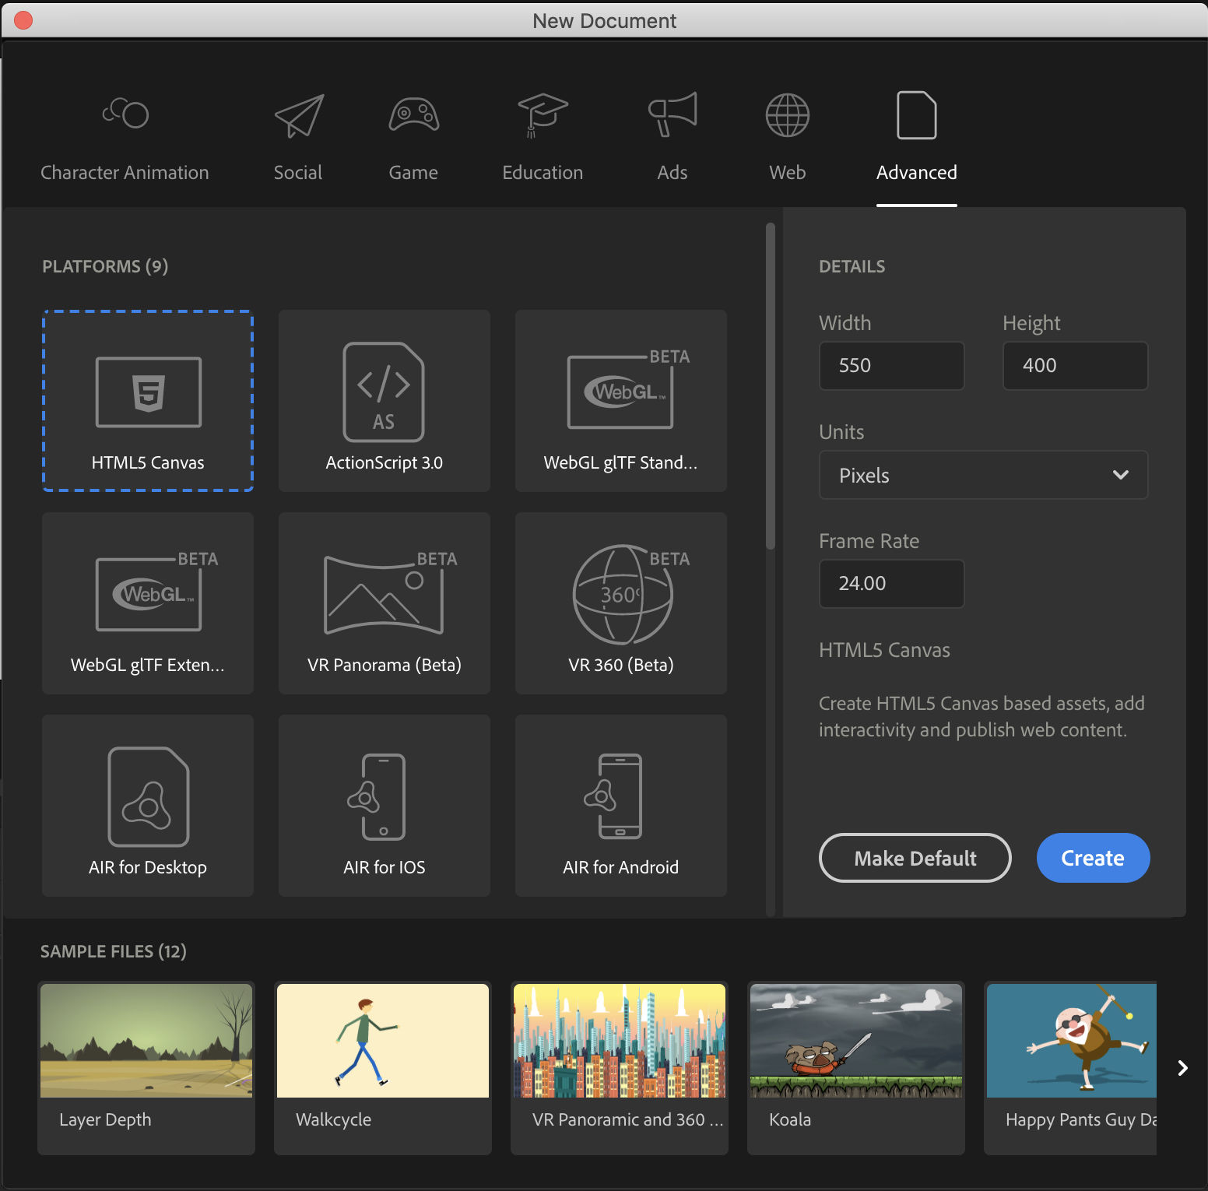Click the "VR 360 (Beta)" label
Viewport: 1208px width, 1191px height.
(x=621, y=666)
